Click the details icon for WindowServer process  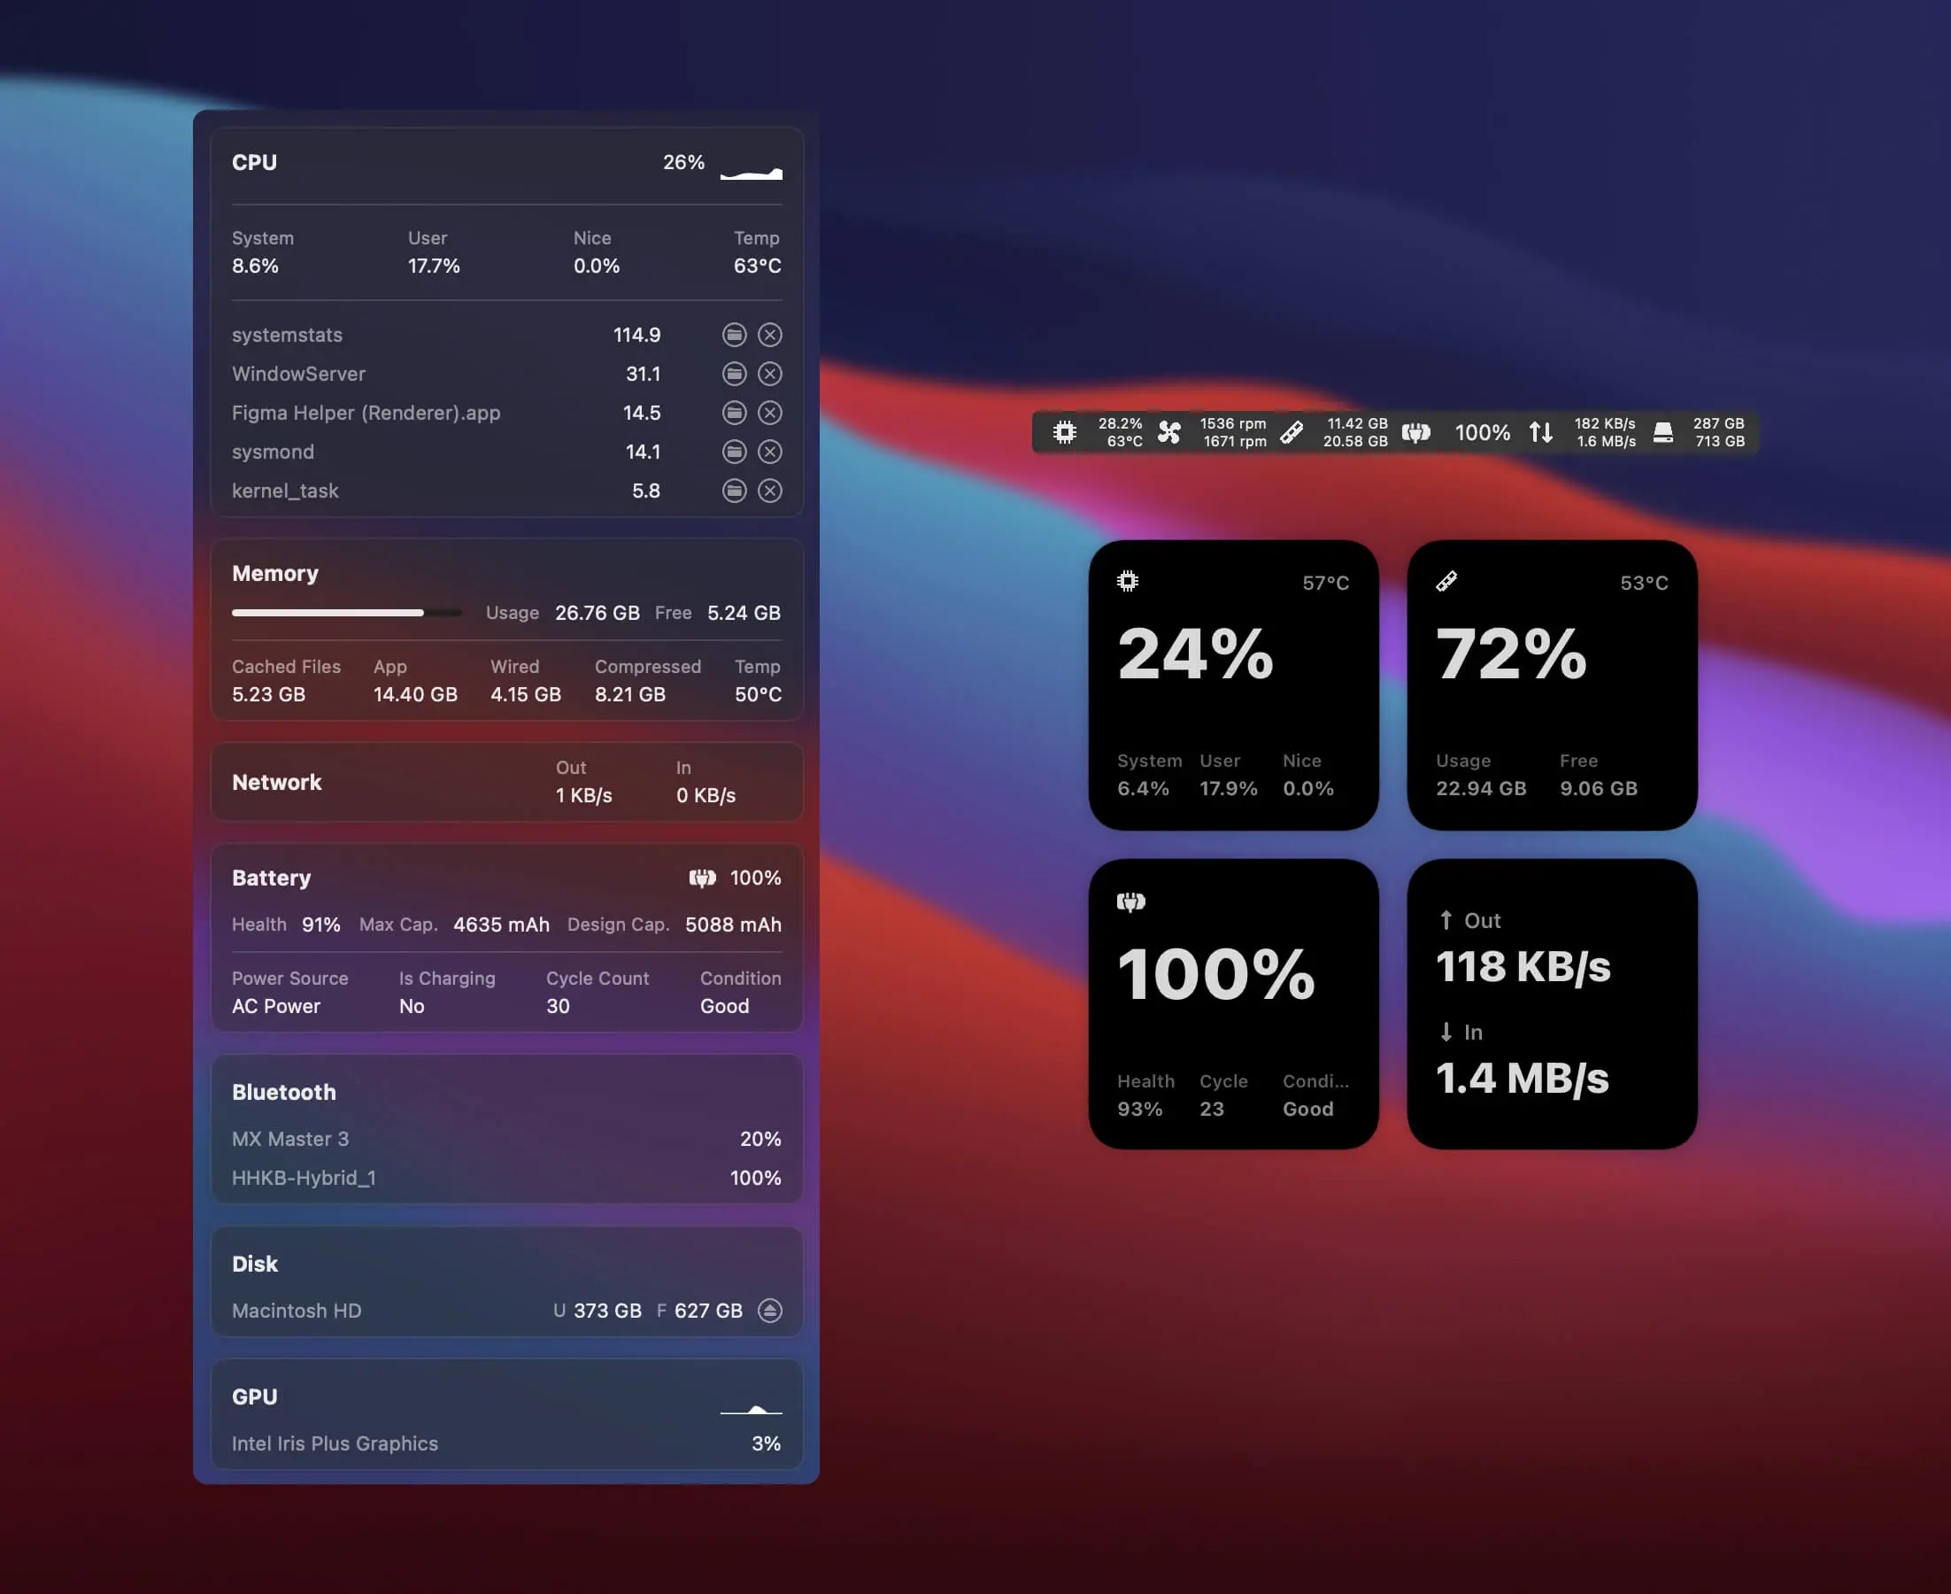click(734, 374)
